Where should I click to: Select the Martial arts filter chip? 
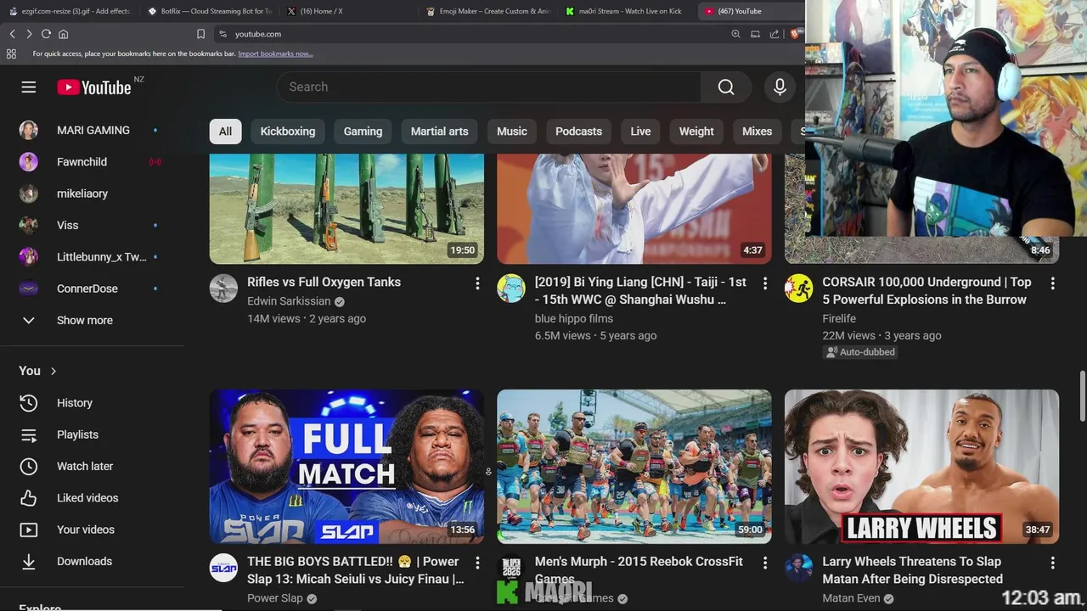coord(440,132)
